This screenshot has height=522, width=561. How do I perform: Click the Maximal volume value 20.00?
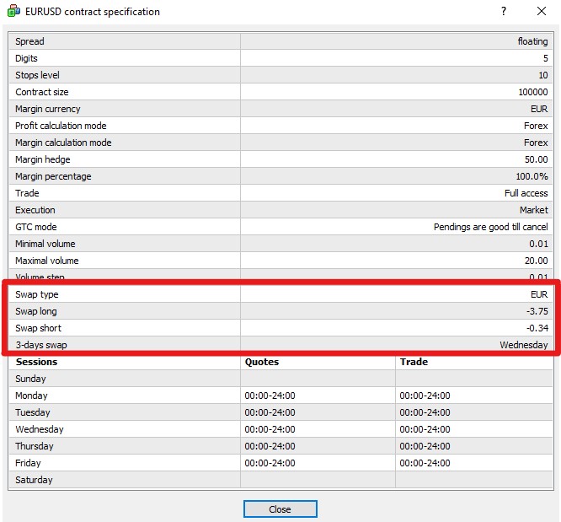[x=535, y=261]
